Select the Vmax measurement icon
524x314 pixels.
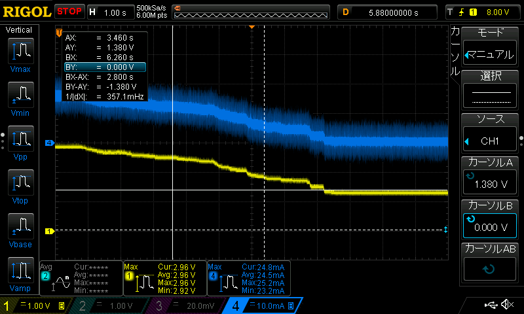20,51
